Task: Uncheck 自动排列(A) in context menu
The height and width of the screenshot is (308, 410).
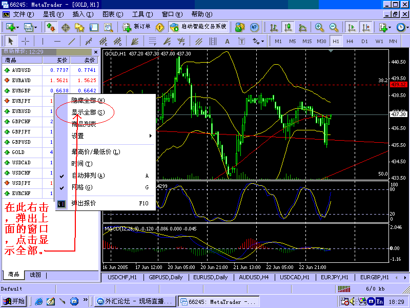Action: [106, 176]
